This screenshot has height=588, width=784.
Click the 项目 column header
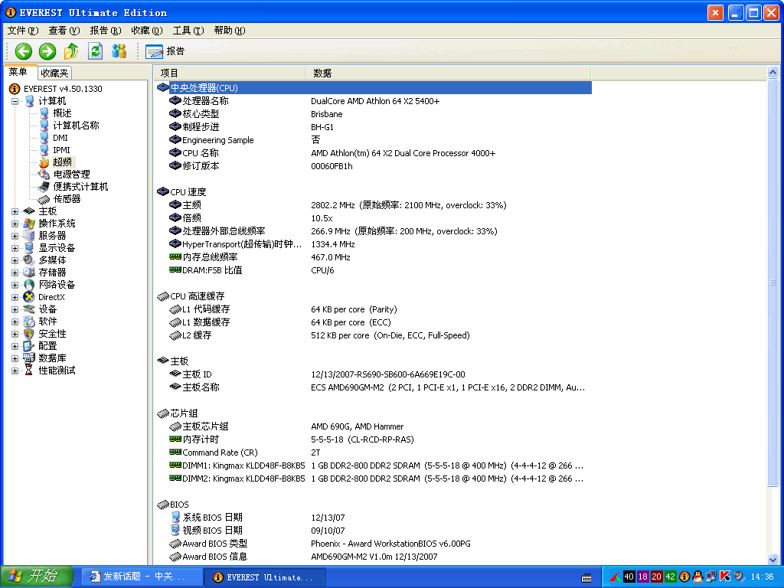(x=230, y=73)
